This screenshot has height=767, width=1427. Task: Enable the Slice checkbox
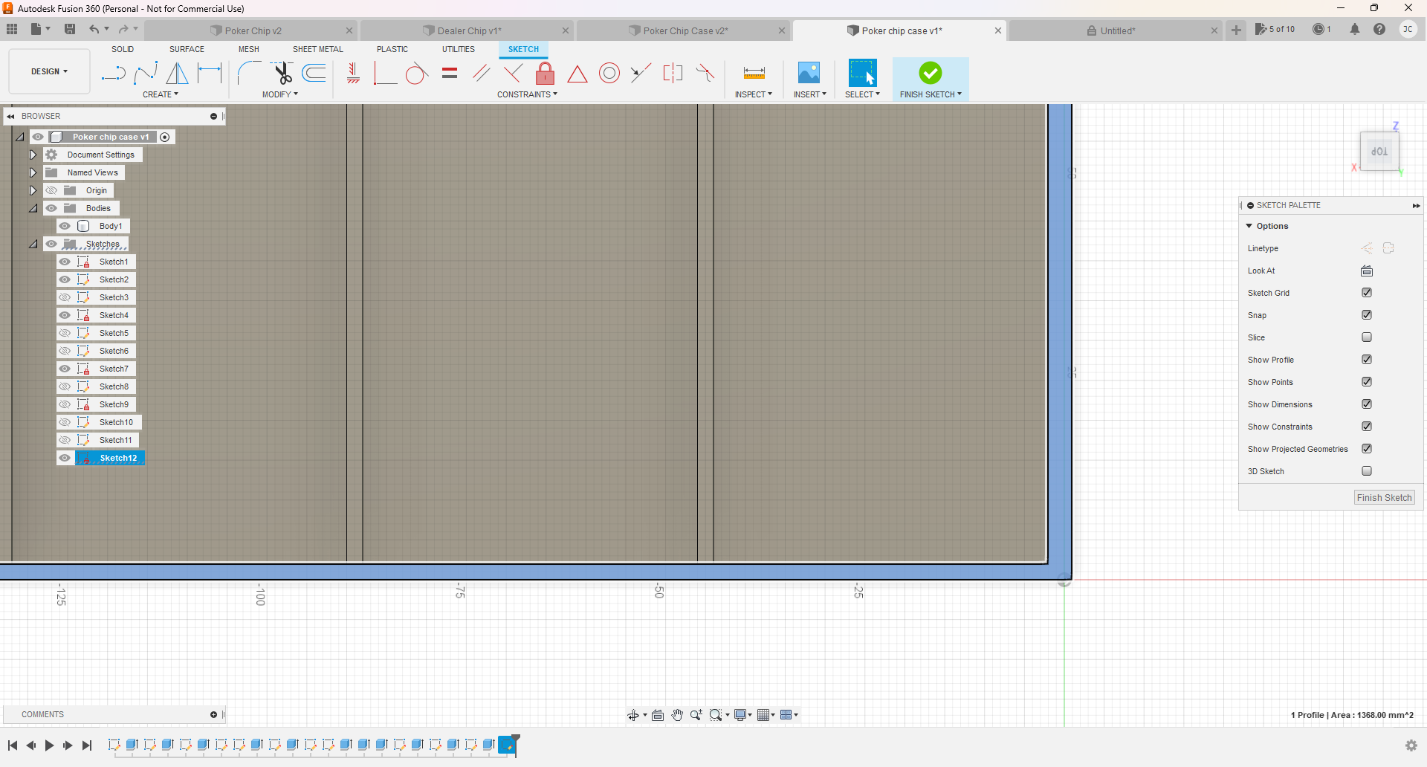[x=1367, y=337]
